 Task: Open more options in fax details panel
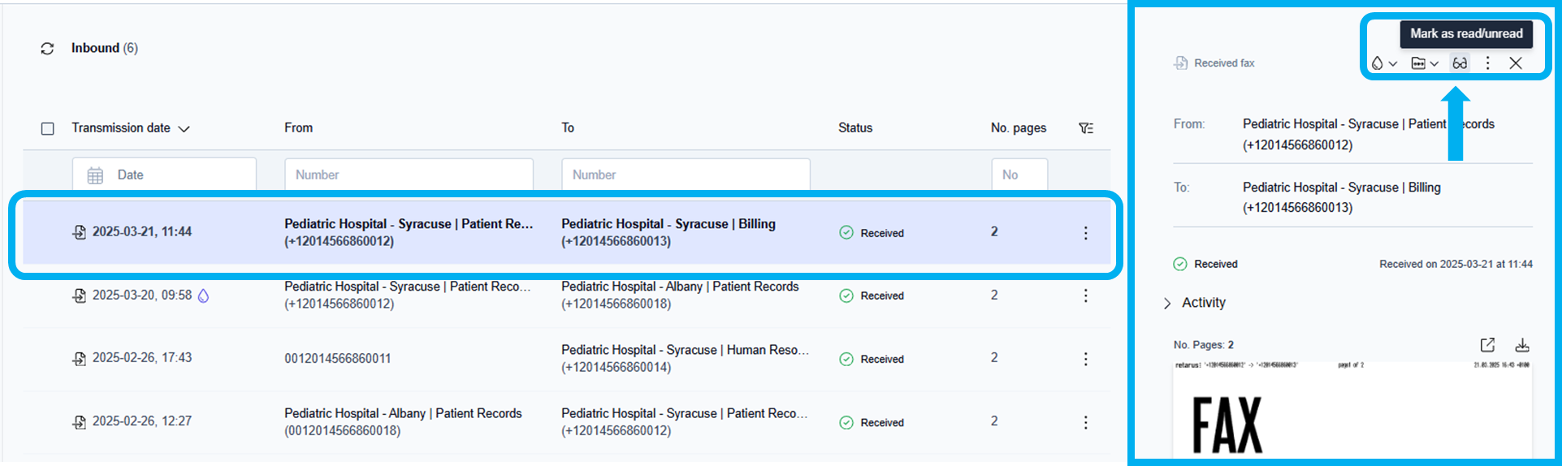coord(1487,63)
